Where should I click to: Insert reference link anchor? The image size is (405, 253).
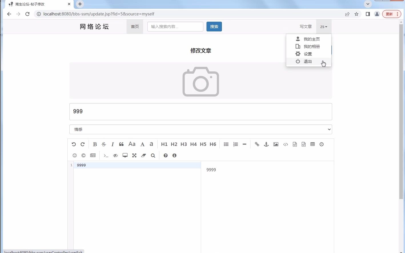tap(266, 144)
